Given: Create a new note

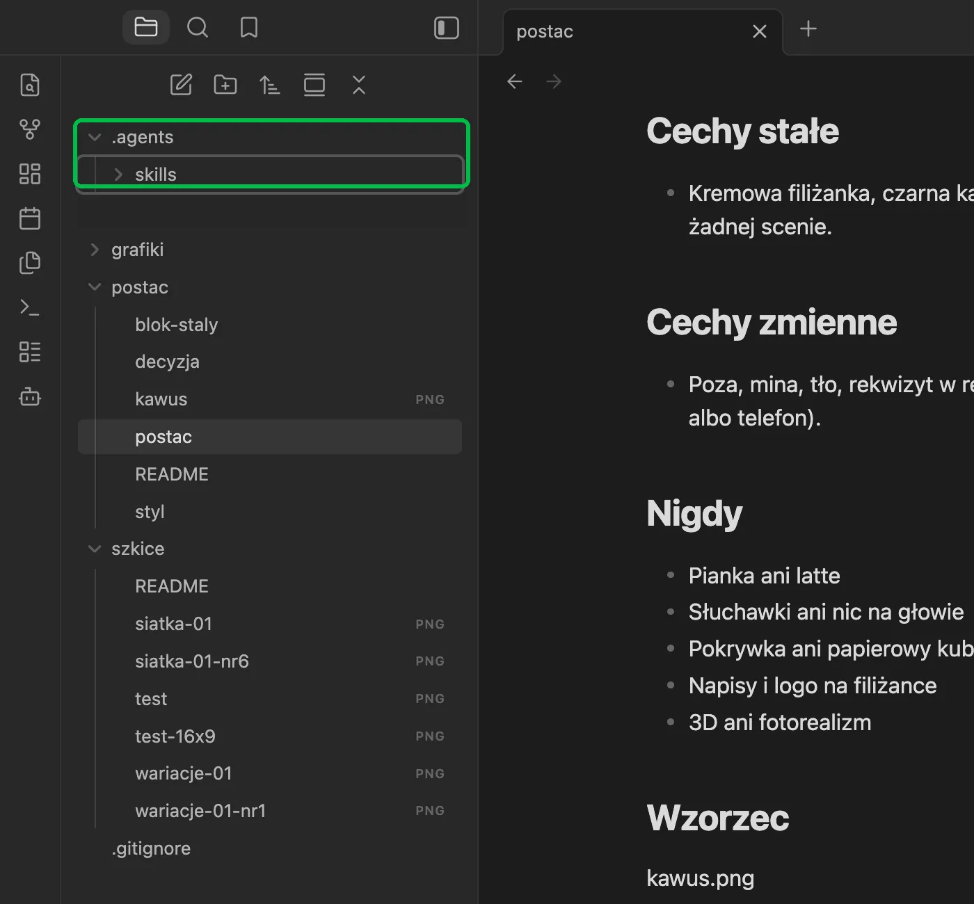Looking at the screenshot, I should 181,85.
